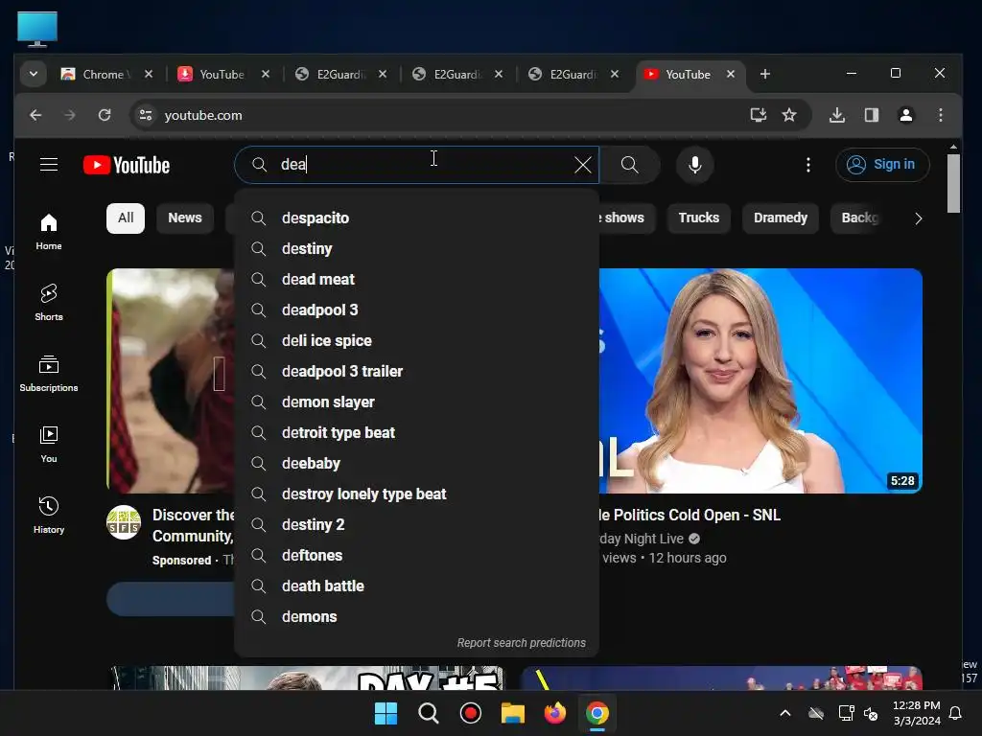Screen dimensions: 982x736
Task: Bookmark this page with the star
Action: [x=789, y=115]
